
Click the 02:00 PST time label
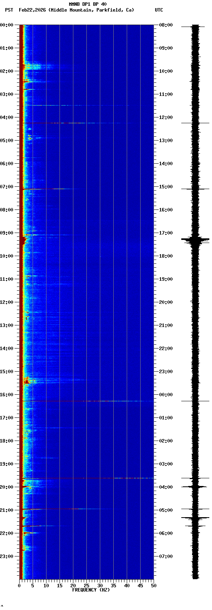[x=6, y=71]
